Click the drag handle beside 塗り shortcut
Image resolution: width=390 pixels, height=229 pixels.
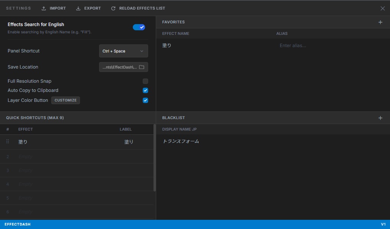[x=7, y=141]
